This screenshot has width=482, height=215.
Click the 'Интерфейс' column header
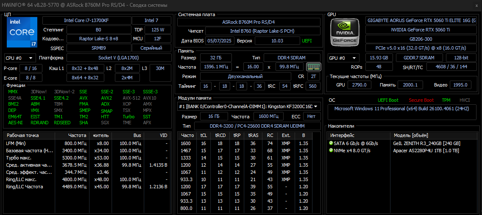359,135
